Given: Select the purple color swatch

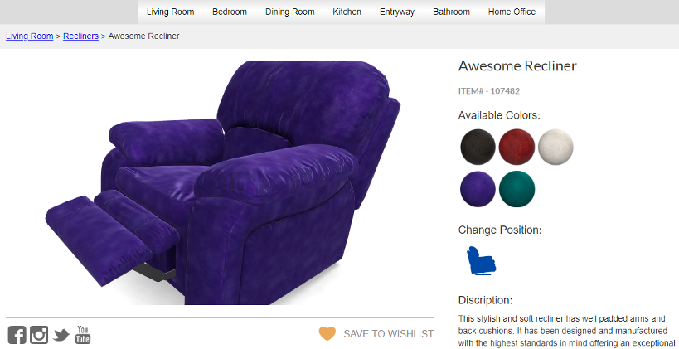Looking at the screenshot, I should pyautogui.click(x=478, y=189).
